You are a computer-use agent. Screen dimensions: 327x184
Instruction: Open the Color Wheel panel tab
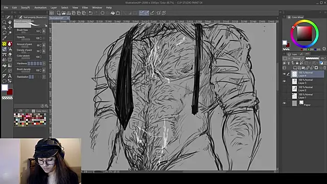(x=296, y=17)
